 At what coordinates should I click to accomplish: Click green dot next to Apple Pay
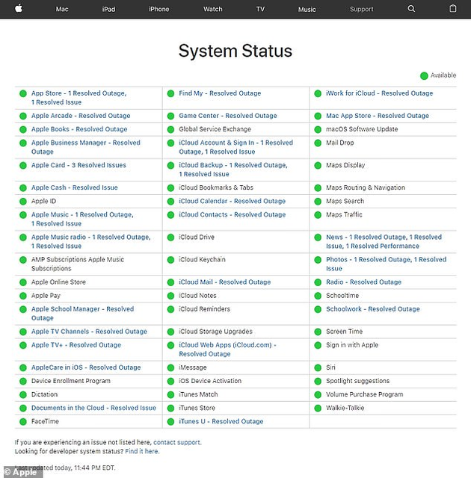23,296
